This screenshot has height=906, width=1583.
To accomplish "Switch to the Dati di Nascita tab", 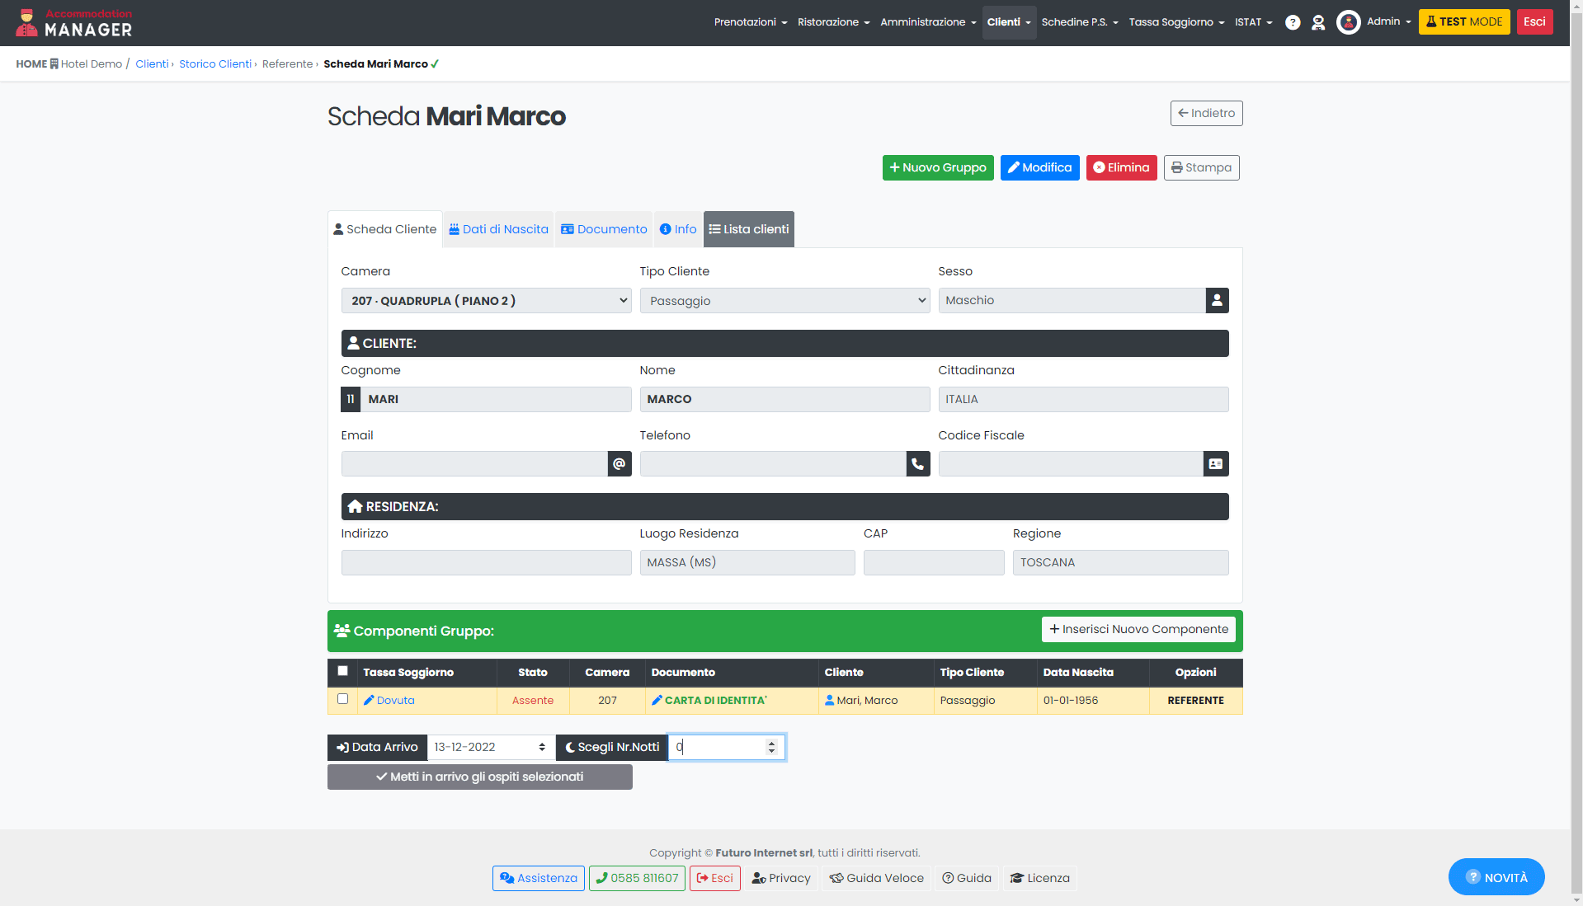I will 498,229.
